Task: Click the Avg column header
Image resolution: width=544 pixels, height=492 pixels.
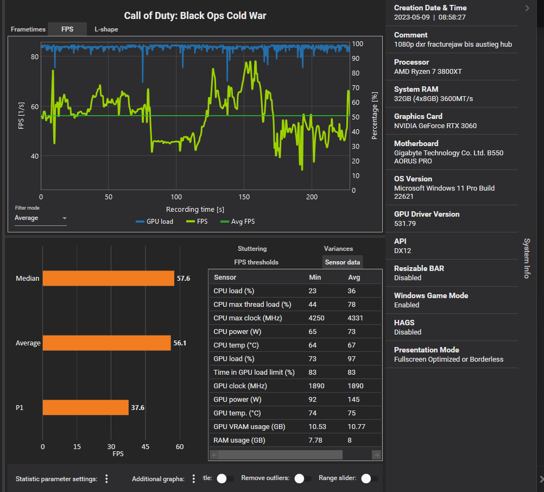Action: click(x=354, y=277)
